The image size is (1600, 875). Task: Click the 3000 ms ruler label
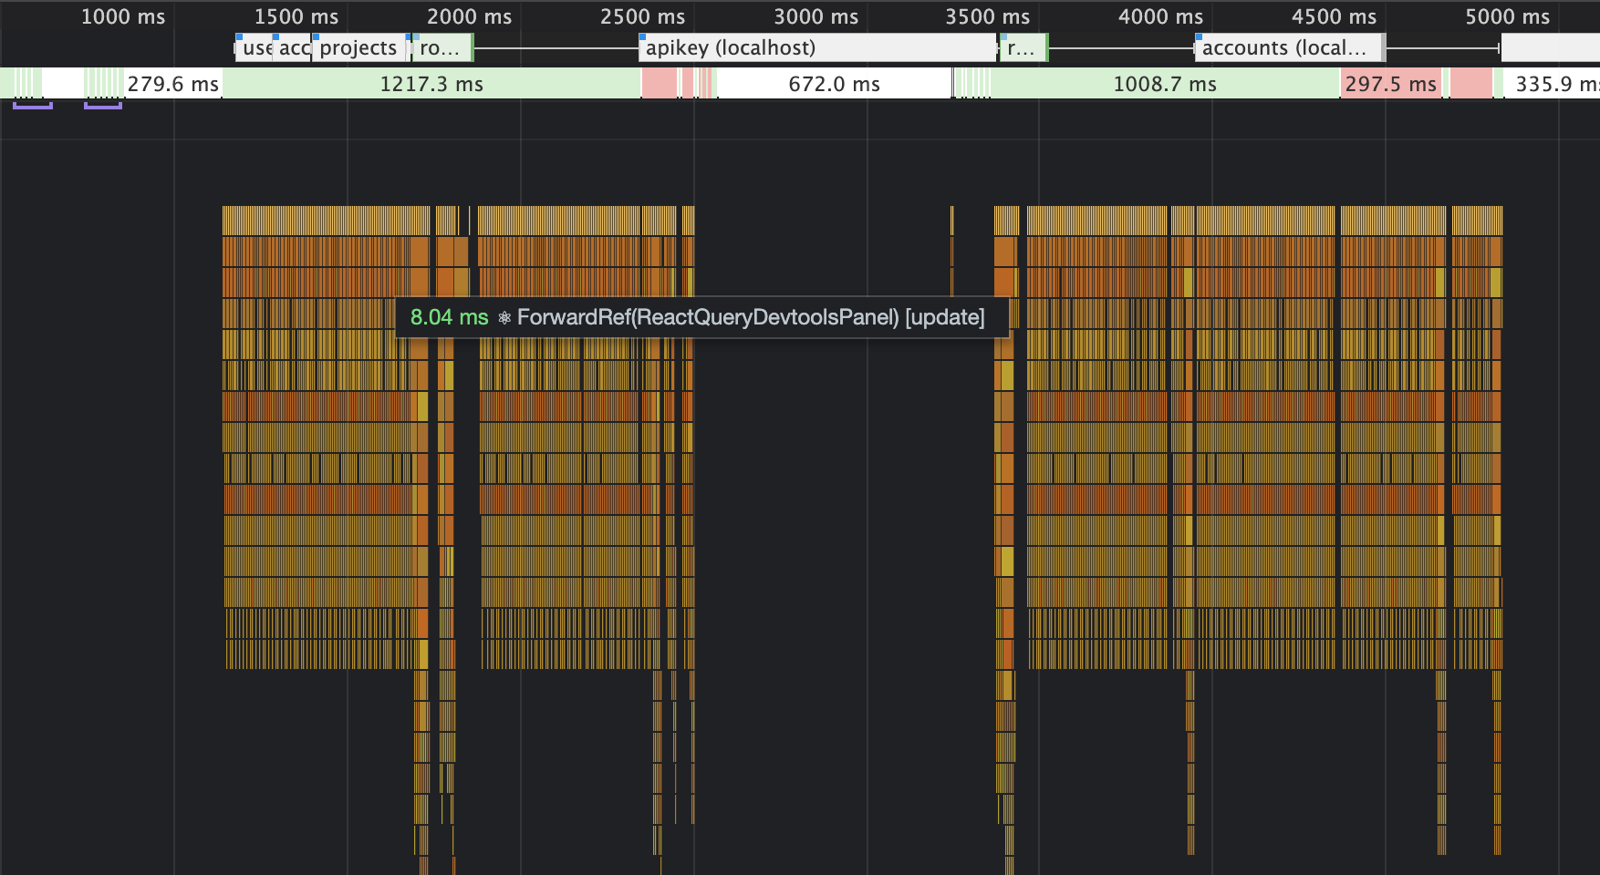coord(816,16)
